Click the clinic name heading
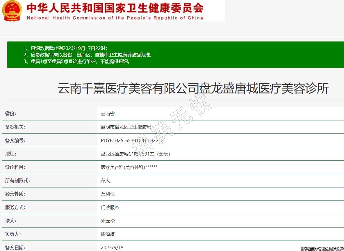 [x=193, y=88]
